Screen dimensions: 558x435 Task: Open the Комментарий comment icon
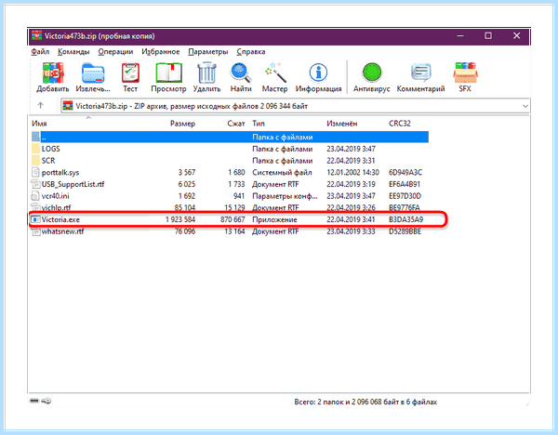(420, 72)
